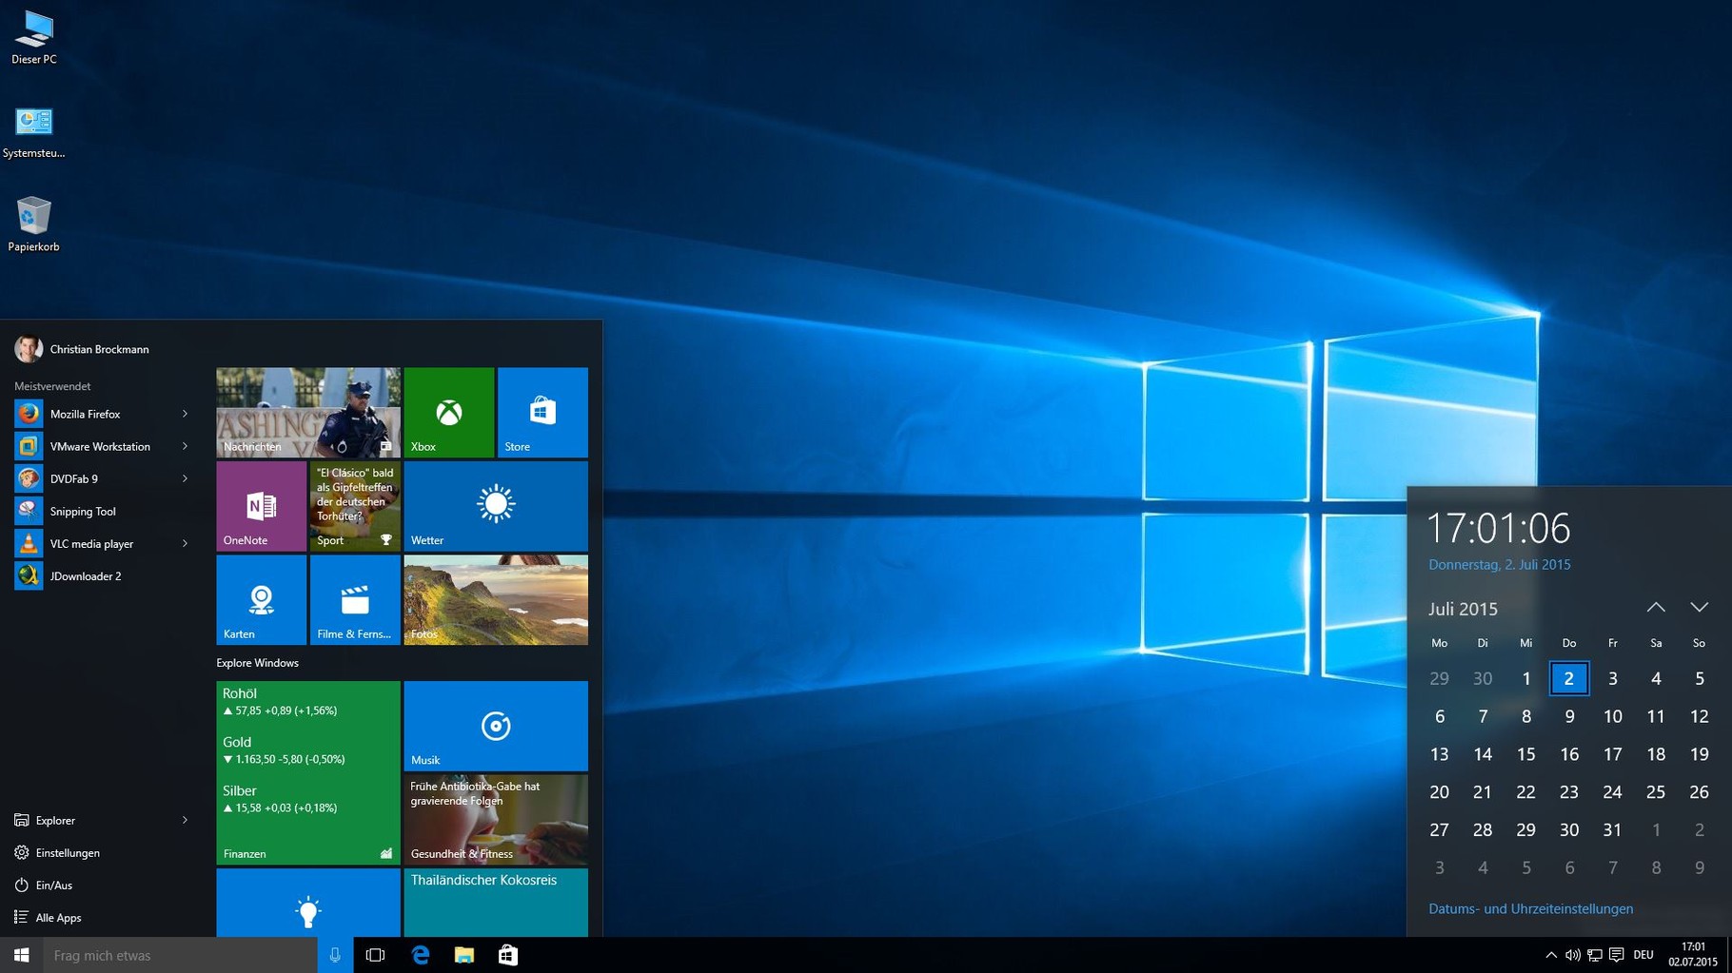Go to previous month in calendar
1732x973 pixels.
click(x=1656, y=608)
